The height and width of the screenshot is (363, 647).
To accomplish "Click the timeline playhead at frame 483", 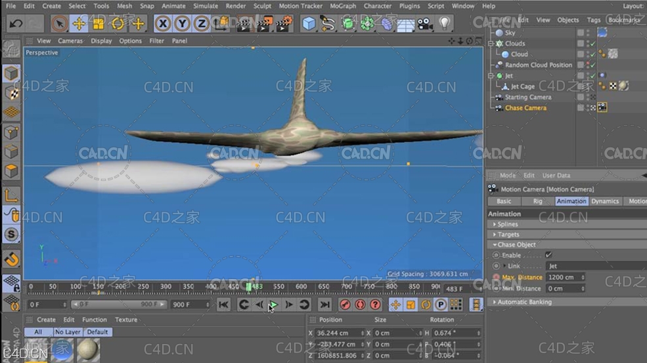I will pyautogui.click(x=249, y=287).
